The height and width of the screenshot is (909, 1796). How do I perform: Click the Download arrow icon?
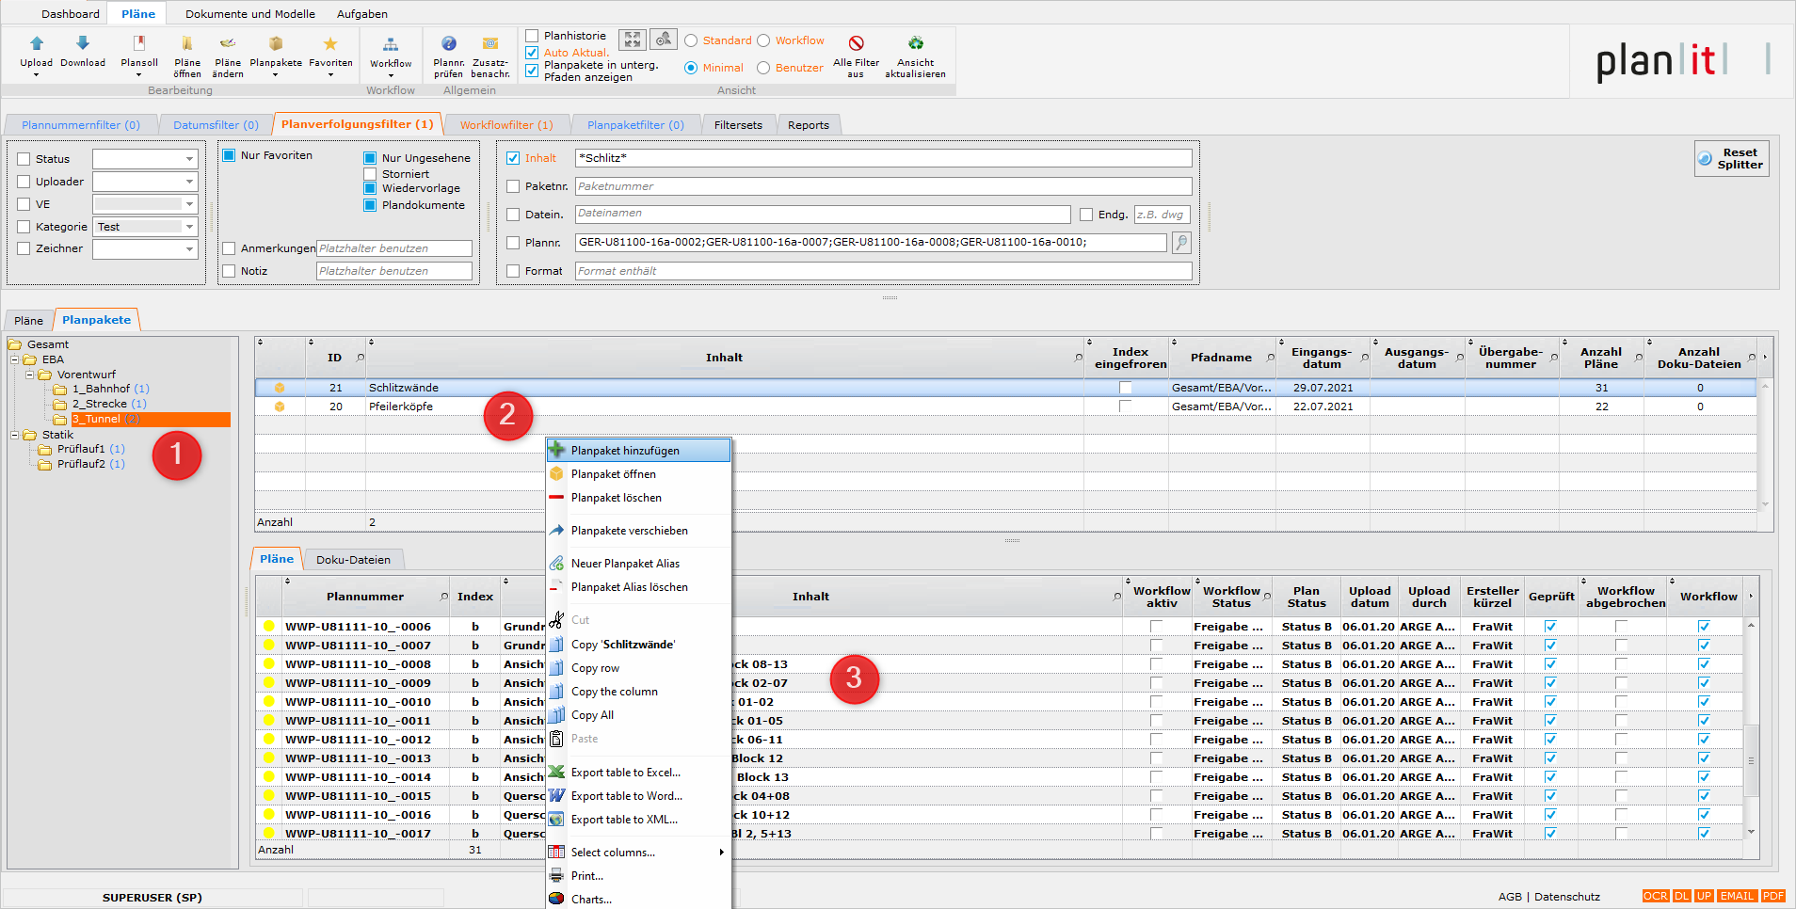coord(83,44)
